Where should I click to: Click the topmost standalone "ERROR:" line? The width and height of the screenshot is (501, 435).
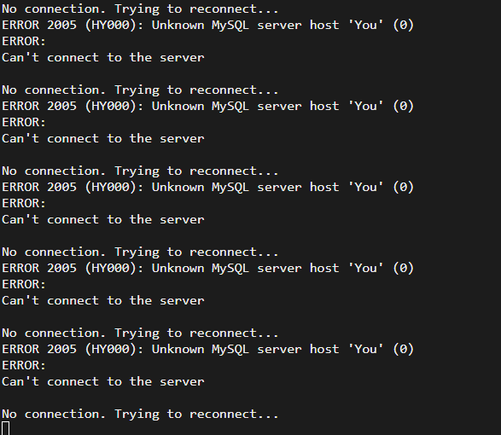click(x=24, y=42)
